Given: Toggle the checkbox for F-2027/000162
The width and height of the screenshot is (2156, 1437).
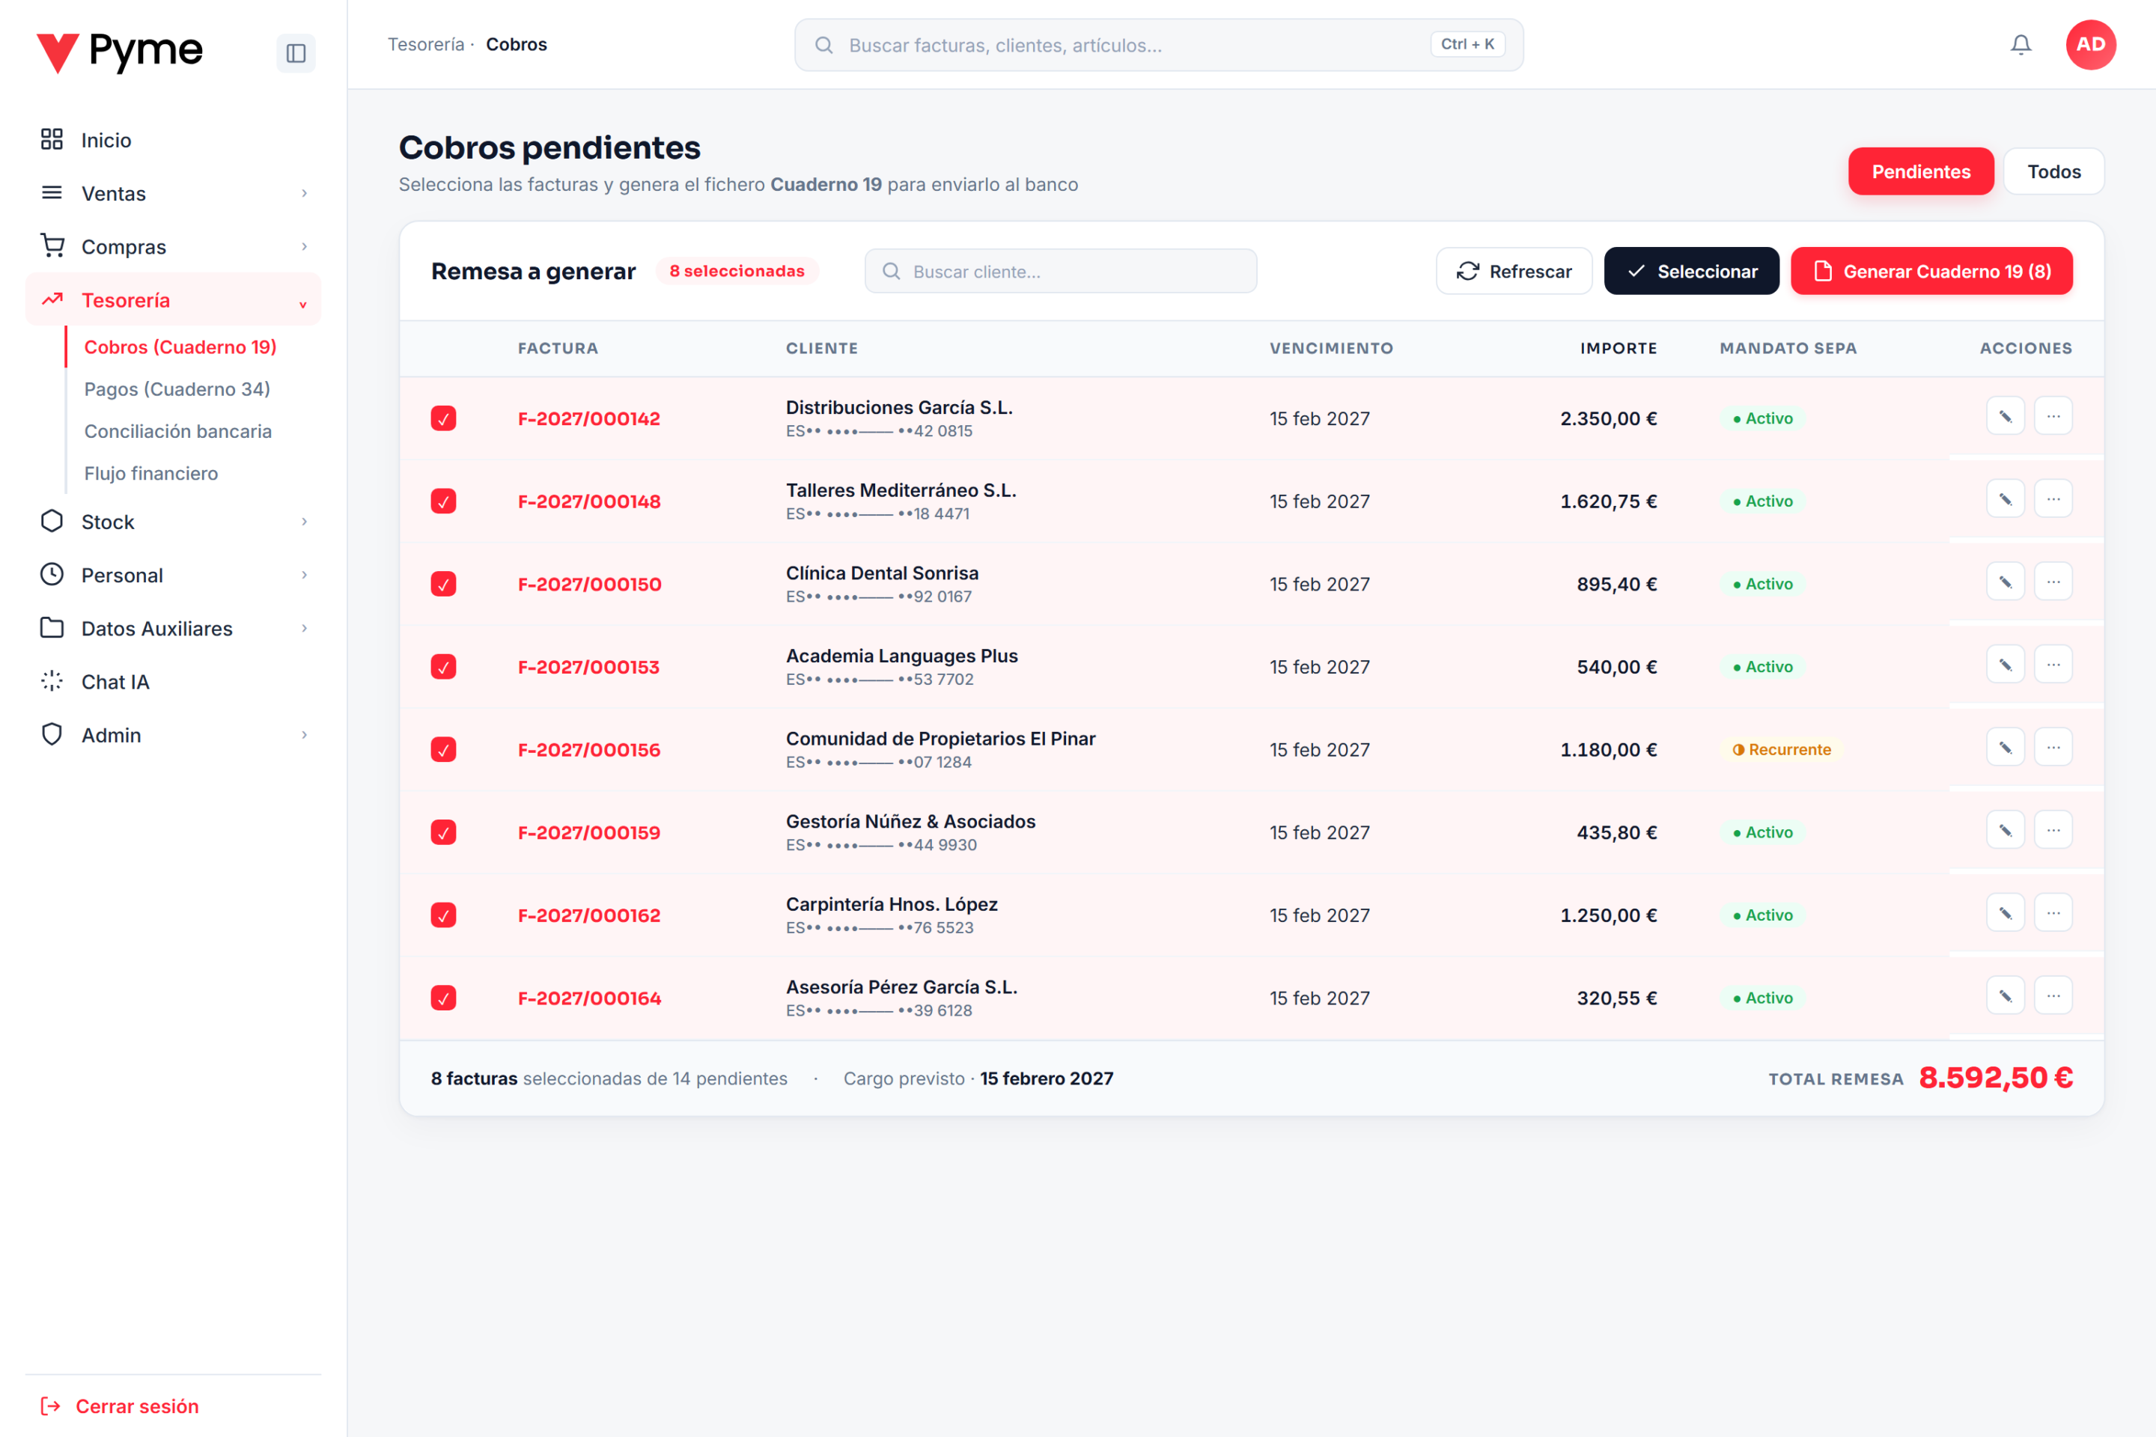Looking at the screenshot, I should pyautogui.click(x=444, y=915).
